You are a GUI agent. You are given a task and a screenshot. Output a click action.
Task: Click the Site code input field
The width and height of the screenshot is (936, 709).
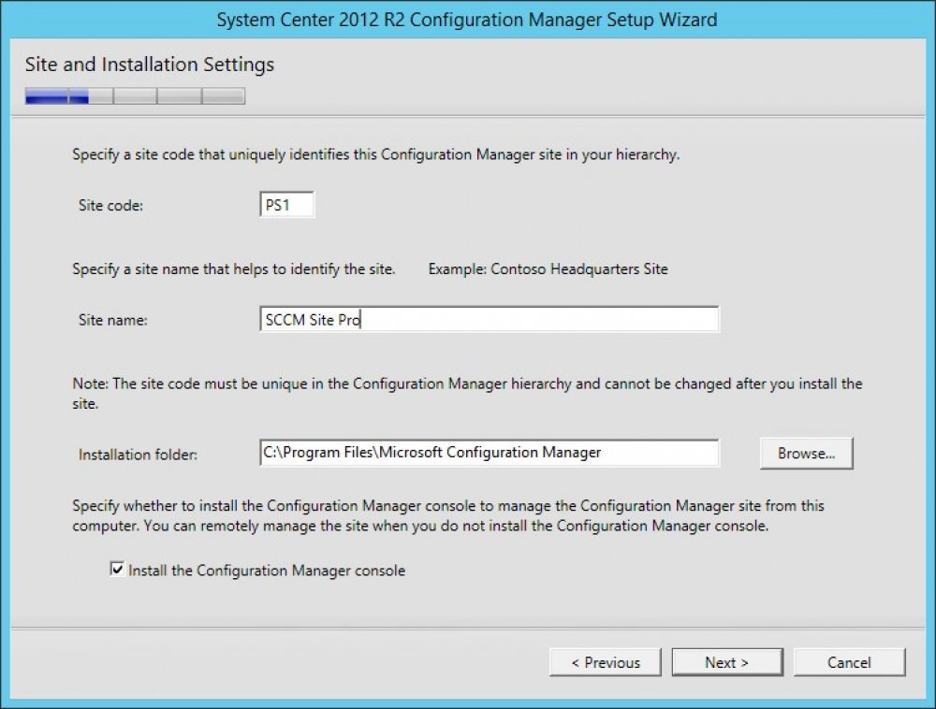click(287, 205)
